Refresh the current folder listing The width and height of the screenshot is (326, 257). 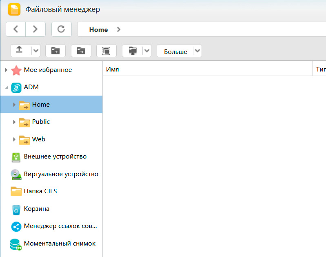pyautogui.click(x=61, y=29)
